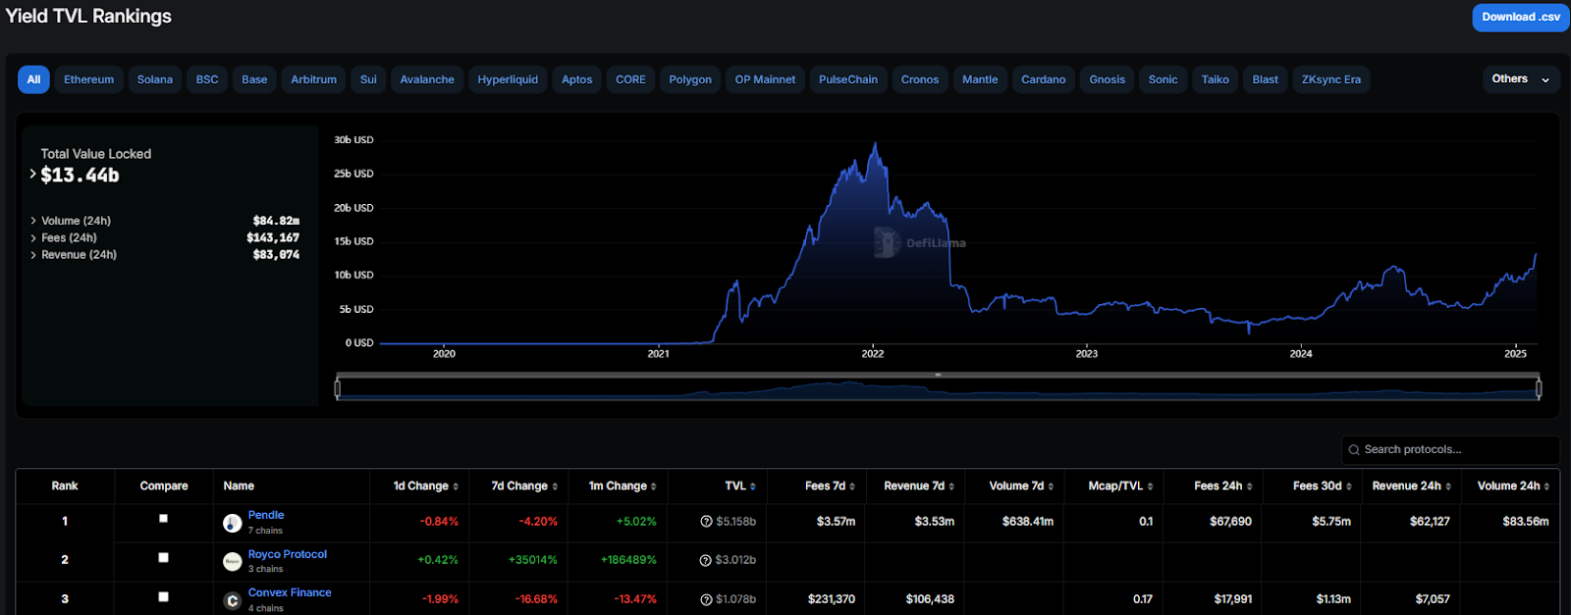This screenshot has width=1571, height=615.
Task: Click the Royco Protocol logo icon
Action: pyautogui.click(x=232, y=561)
